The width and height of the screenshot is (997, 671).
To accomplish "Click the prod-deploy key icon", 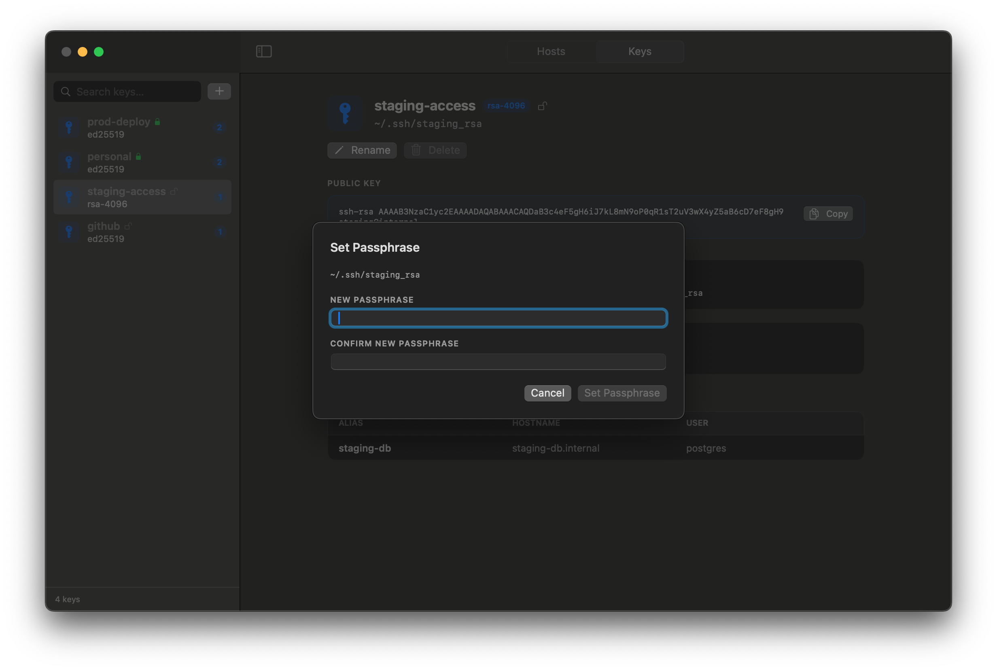I will 69,127.
